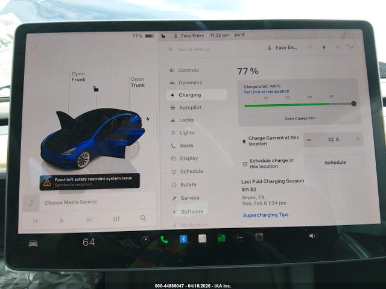
Task: Tap the unlocked padlock above the car
Action: (95, 89)
